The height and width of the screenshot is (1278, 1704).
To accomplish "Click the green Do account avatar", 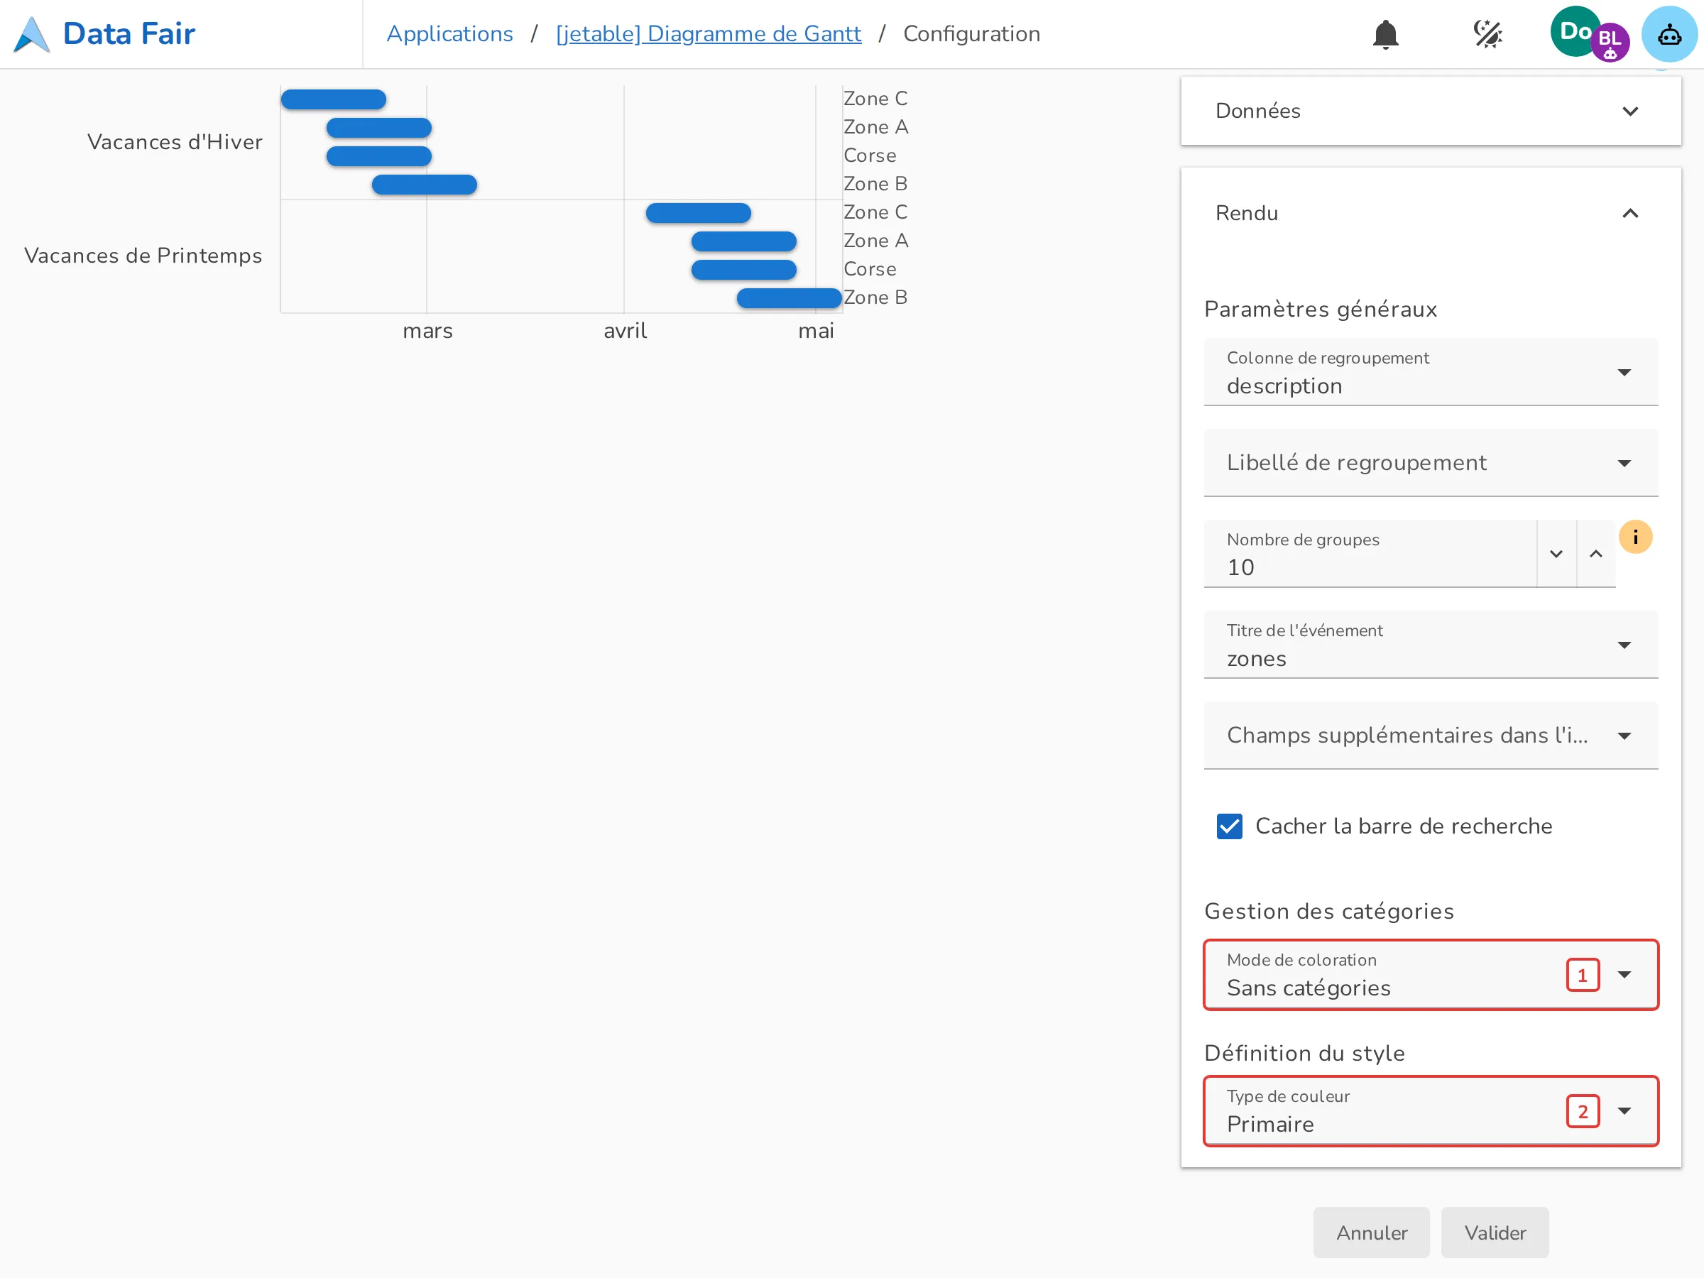I will click(x=1573, y=31).
